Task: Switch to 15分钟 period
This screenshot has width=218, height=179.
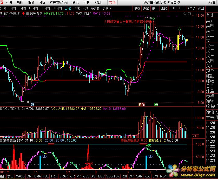Action: [x=33, y=9]
